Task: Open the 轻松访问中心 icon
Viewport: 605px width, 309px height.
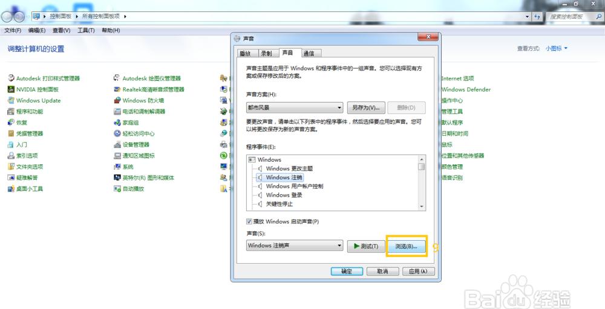Action: [x=117, y=133]
